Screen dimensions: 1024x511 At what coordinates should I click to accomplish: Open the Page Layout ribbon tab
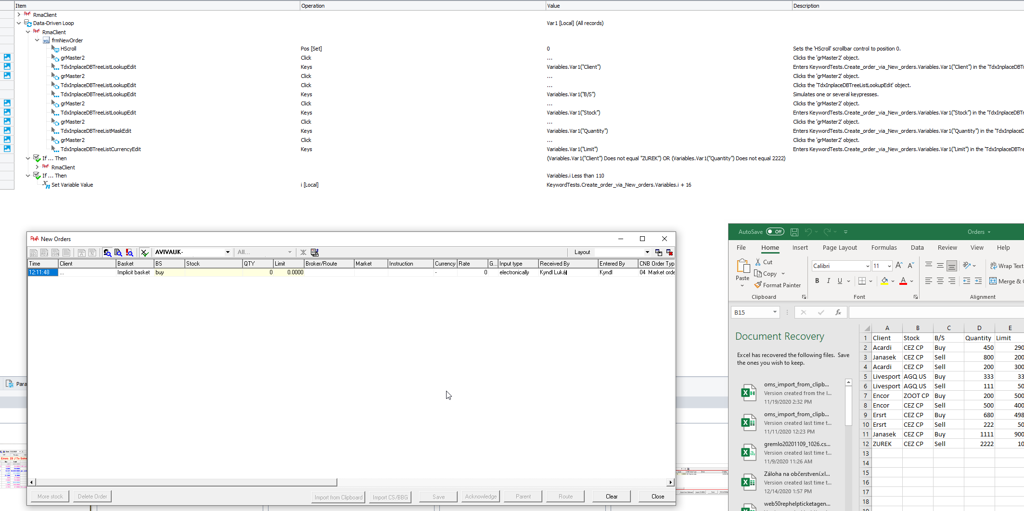point(839,248)
